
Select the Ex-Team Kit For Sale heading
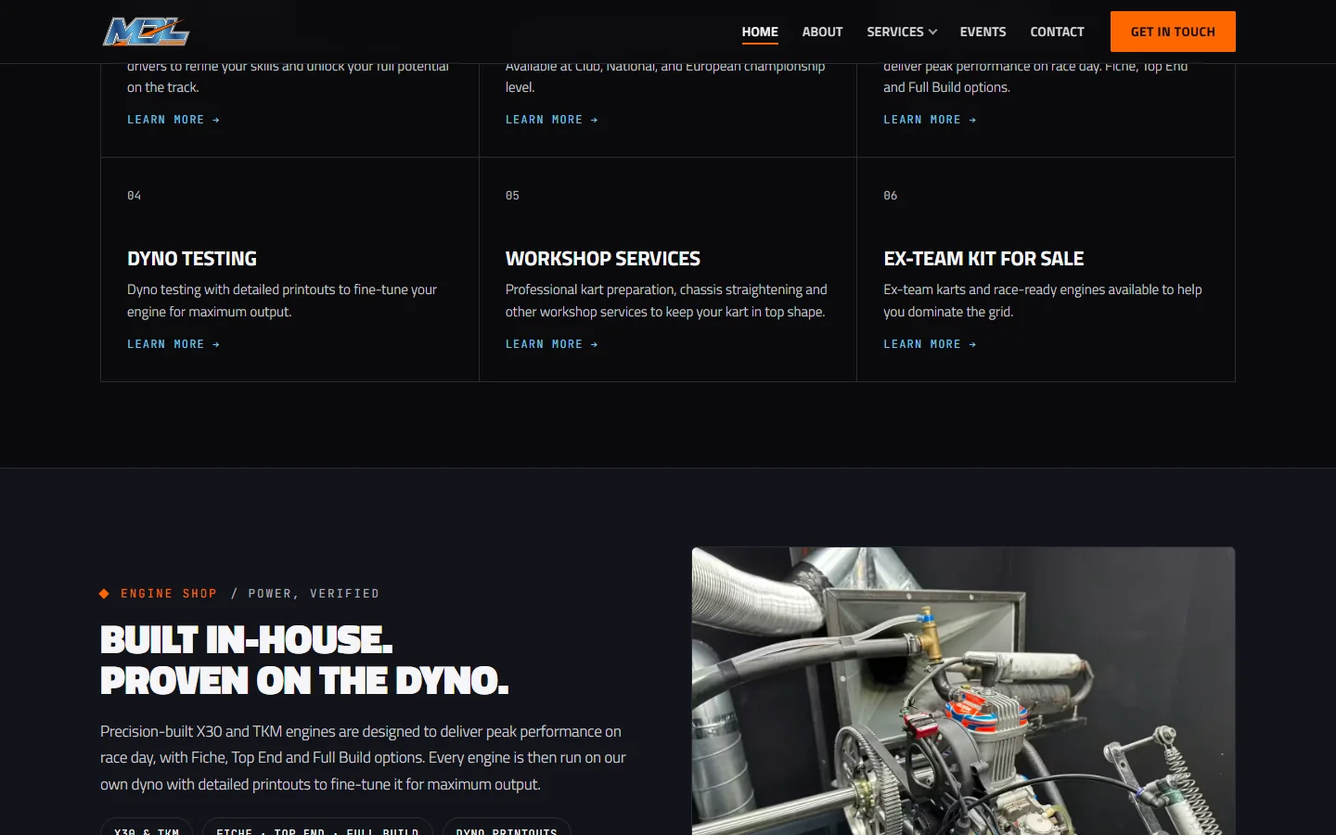pos(983,259)
